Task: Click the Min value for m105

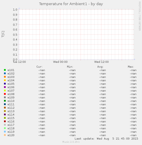Action: (x=72, y=84)
